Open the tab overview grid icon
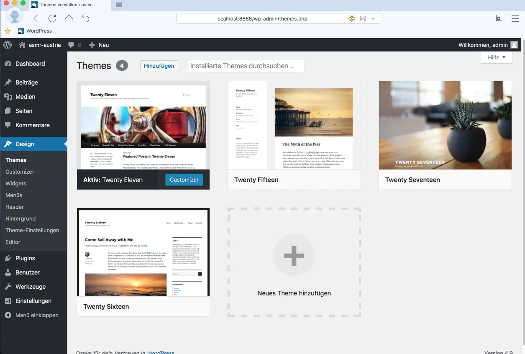 119,5
